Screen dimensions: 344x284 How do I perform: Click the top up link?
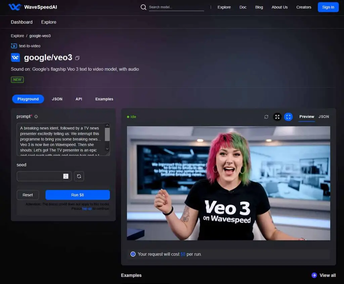click(x=87, y=209)
